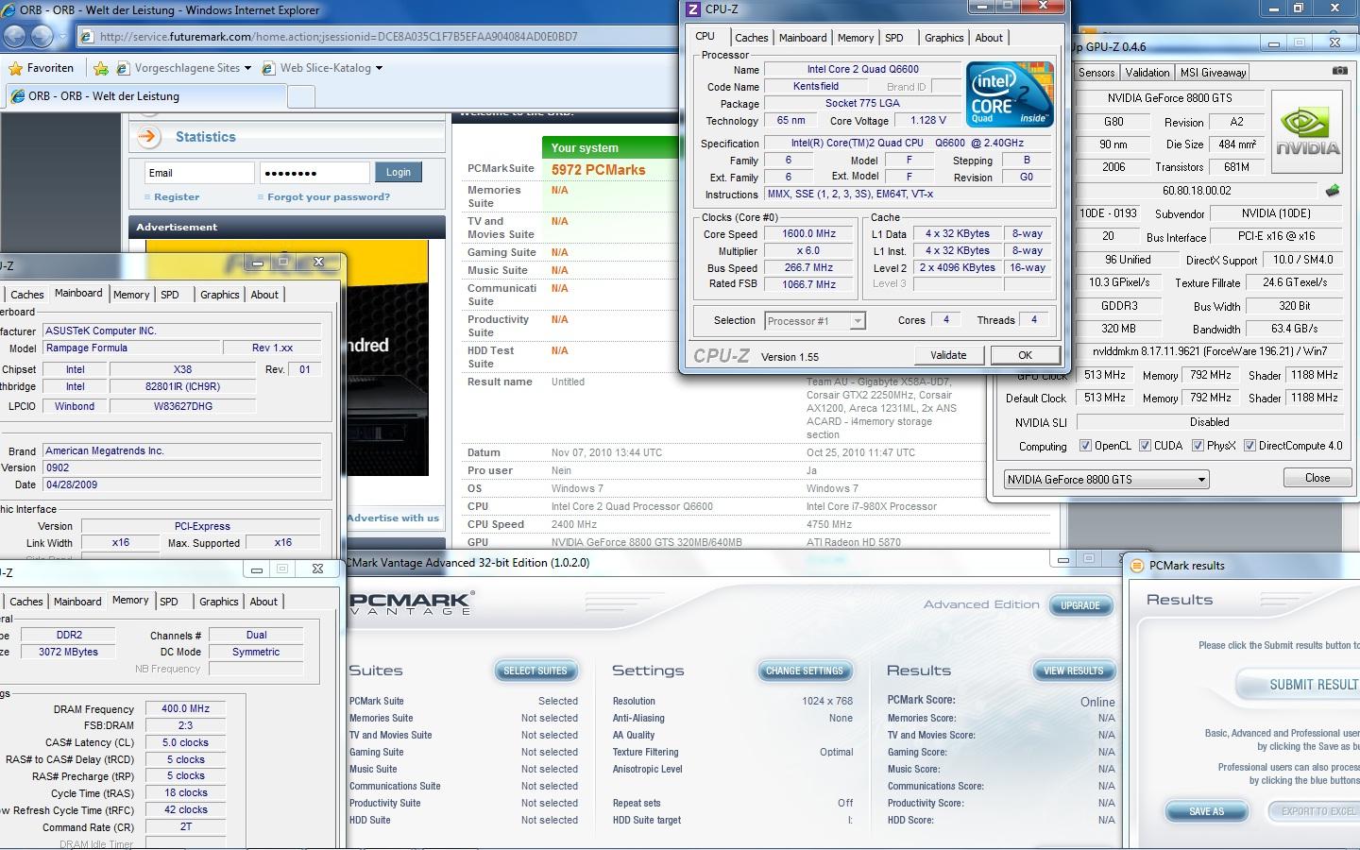Screen dimensions: 1360x850
Task: Save BIOS using GPU-Z chip icon
Action: click(x=1333, y=190)
